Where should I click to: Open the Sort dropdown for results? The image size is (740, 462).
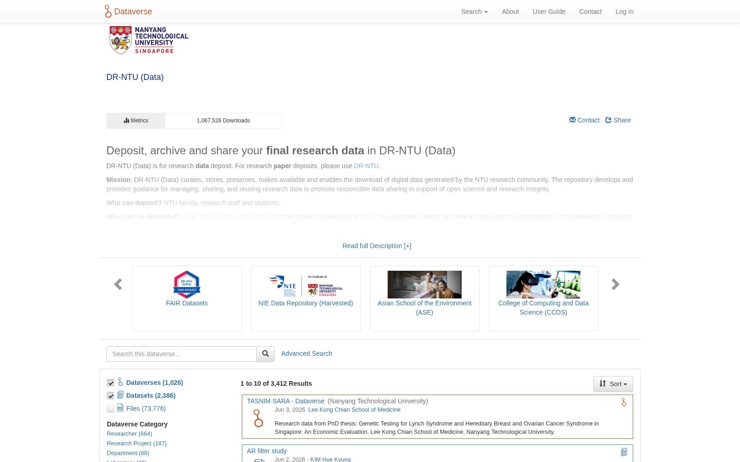click(613, 384)
